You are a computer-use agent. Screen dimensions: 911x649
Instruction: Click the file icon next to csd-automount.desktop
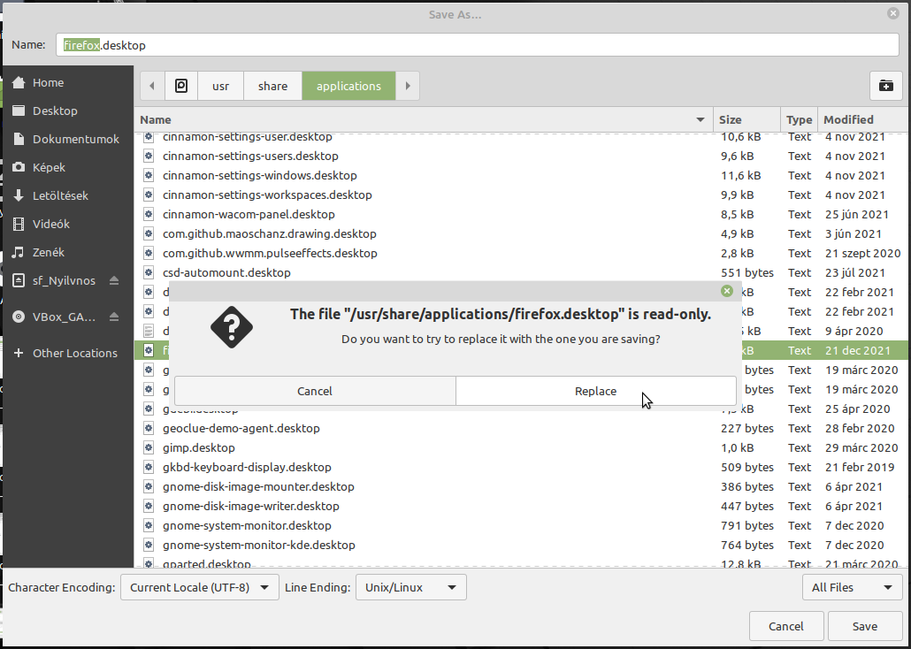click(149, 272)
